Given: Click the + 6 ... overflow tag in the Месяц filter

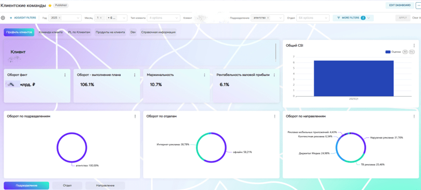Looking at the screenshot, I should [112, 18].
